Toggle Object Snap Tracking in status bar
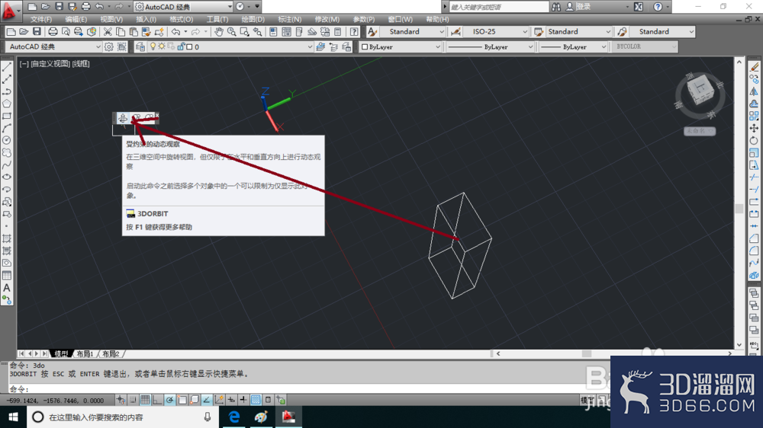763x428 pixels. tap(206, 401)
